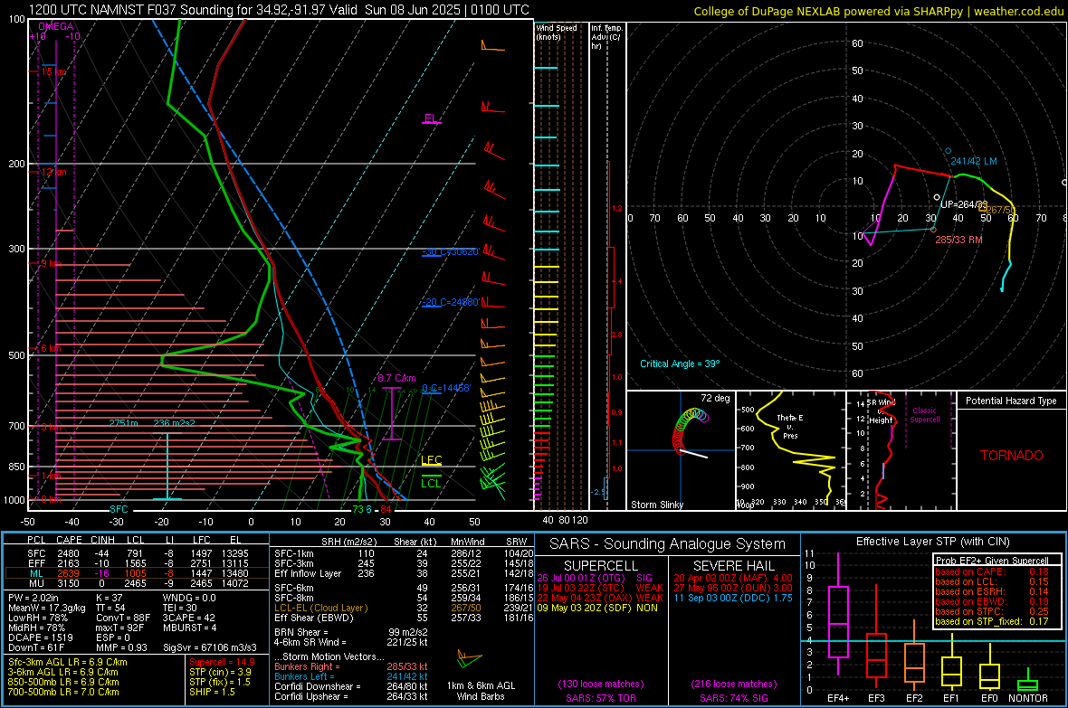
Task: Click the 'SARS: 74% SIG' result
Action: click(733, 698)
